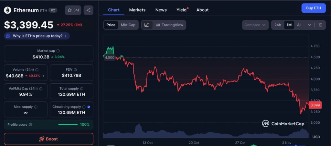Click the Profile score progress bar
The image size is (331, 146).
(x=68, y=125)
